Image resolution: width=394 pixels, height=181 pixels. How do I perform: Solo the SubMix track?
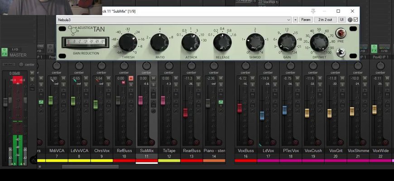(153, 84)
